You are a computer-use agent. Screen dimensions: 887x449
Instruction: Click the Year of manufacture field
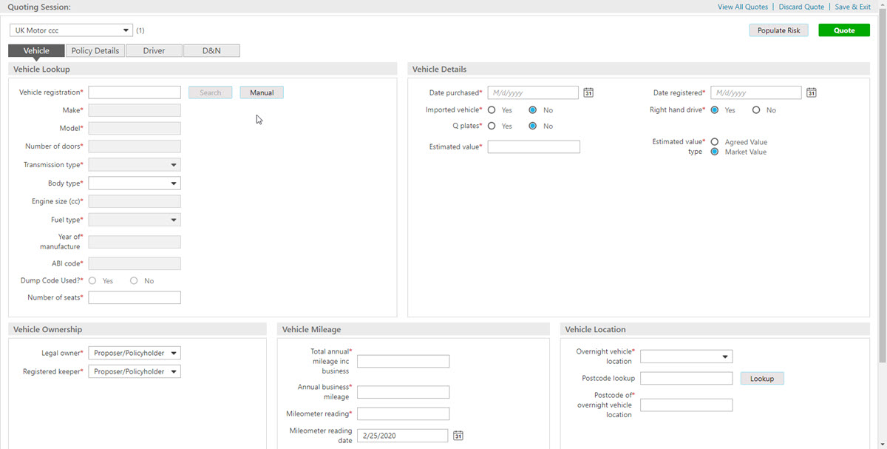point(135,242)
